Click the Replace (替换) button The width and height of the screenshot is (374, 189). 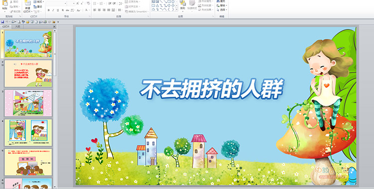[x=222, y=5]
